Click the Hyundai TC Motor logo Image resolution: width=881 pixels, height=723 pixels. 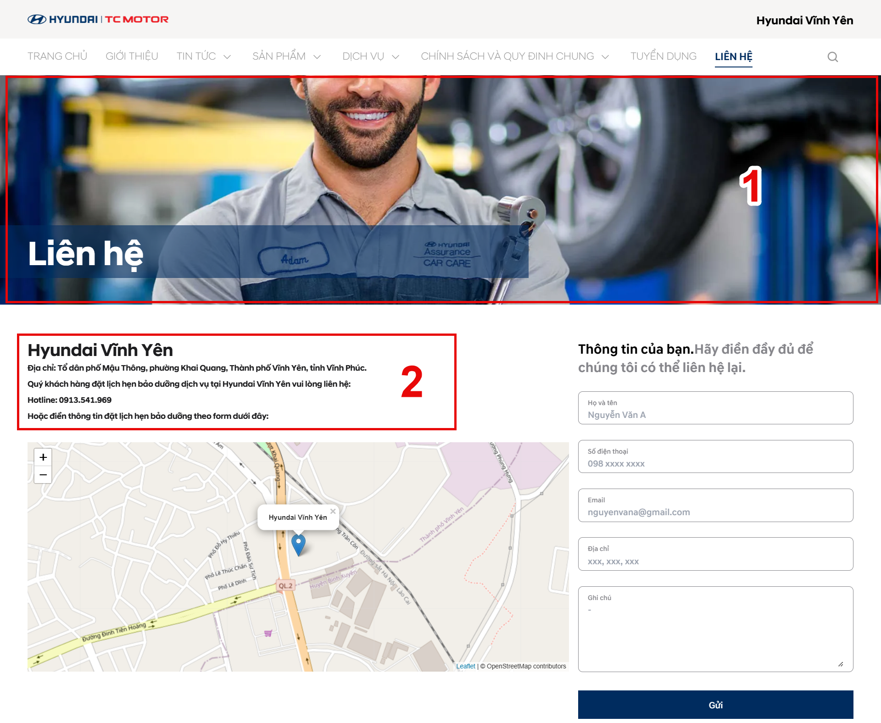(98, 19)
